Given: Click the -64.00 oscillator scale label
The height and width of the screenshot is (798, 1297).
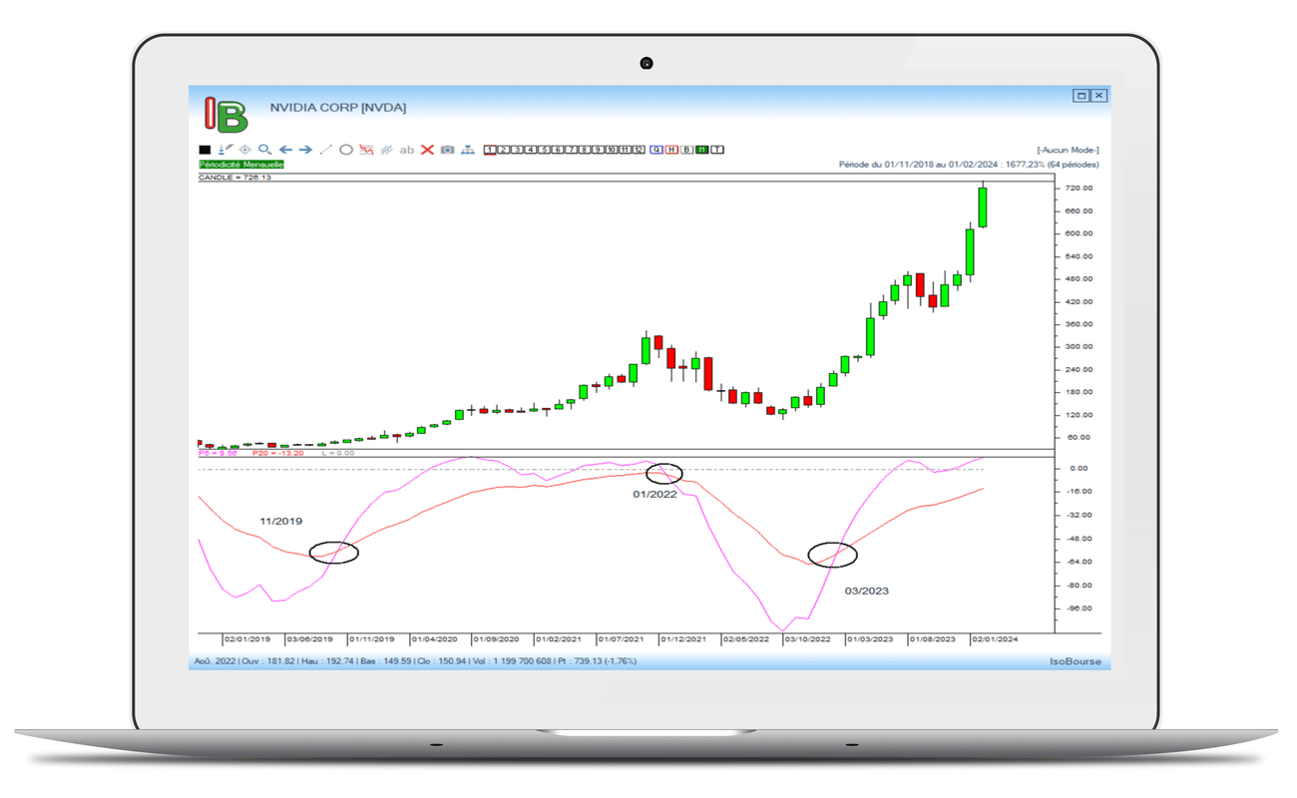Looking at the screenshot, I should coord(1080,562).
